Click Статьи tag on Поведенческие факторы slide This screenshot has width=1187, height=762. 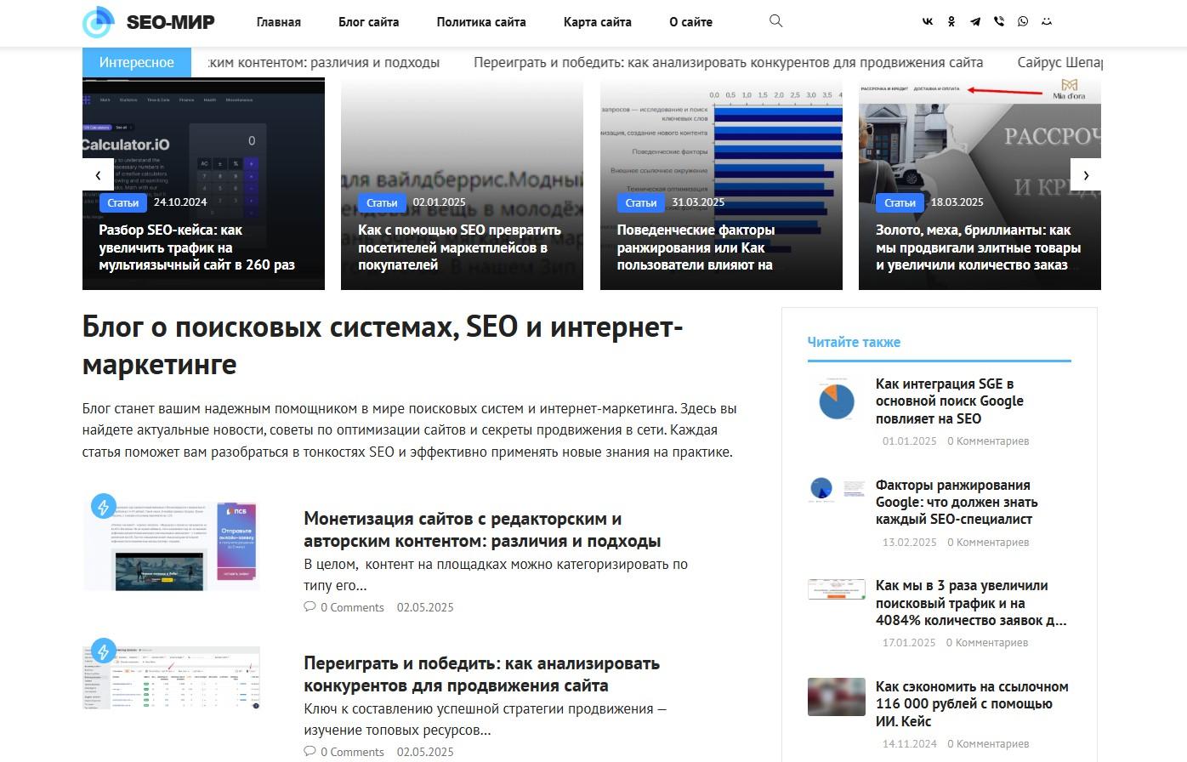pyautogui.click(x=641, y=202)
